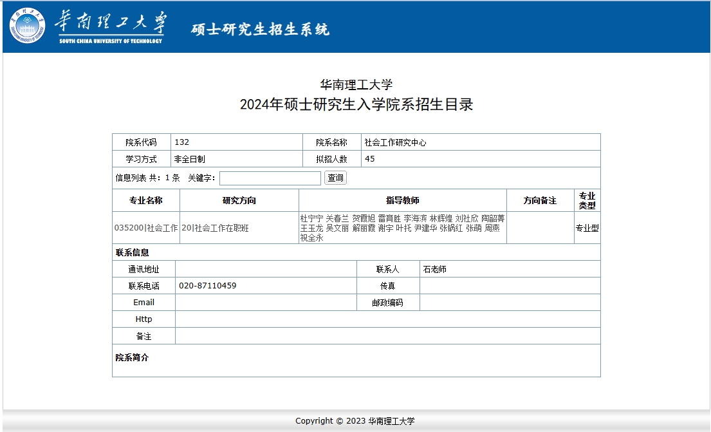The image size is (711, 432).
Task: Select the department code value 132
Action: pyautogui.click(x=182, y=142)
